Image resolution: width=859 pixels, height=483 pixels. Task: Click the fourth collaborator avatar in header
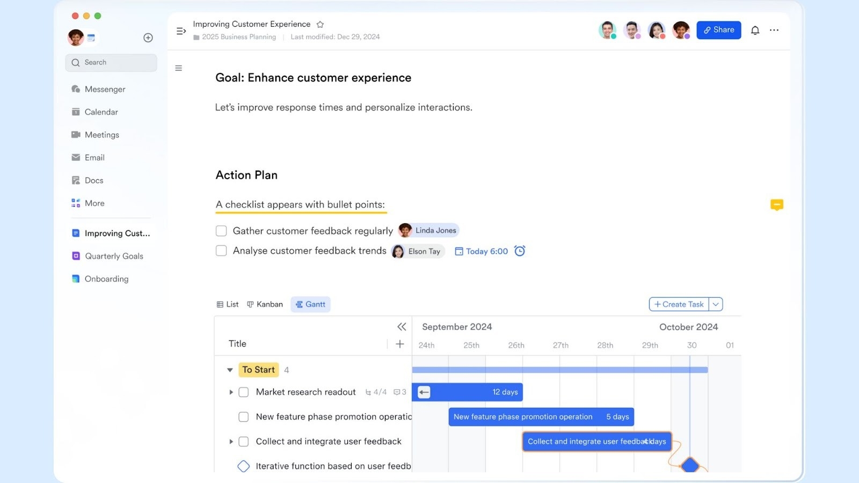(681, 30)
